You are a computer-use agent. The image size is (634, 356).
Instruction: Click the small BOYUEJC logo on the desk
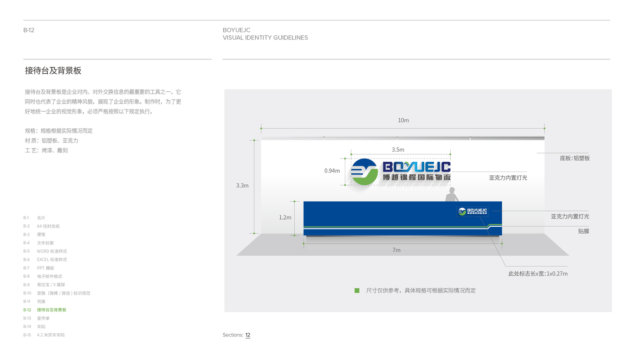pos(472,211)
